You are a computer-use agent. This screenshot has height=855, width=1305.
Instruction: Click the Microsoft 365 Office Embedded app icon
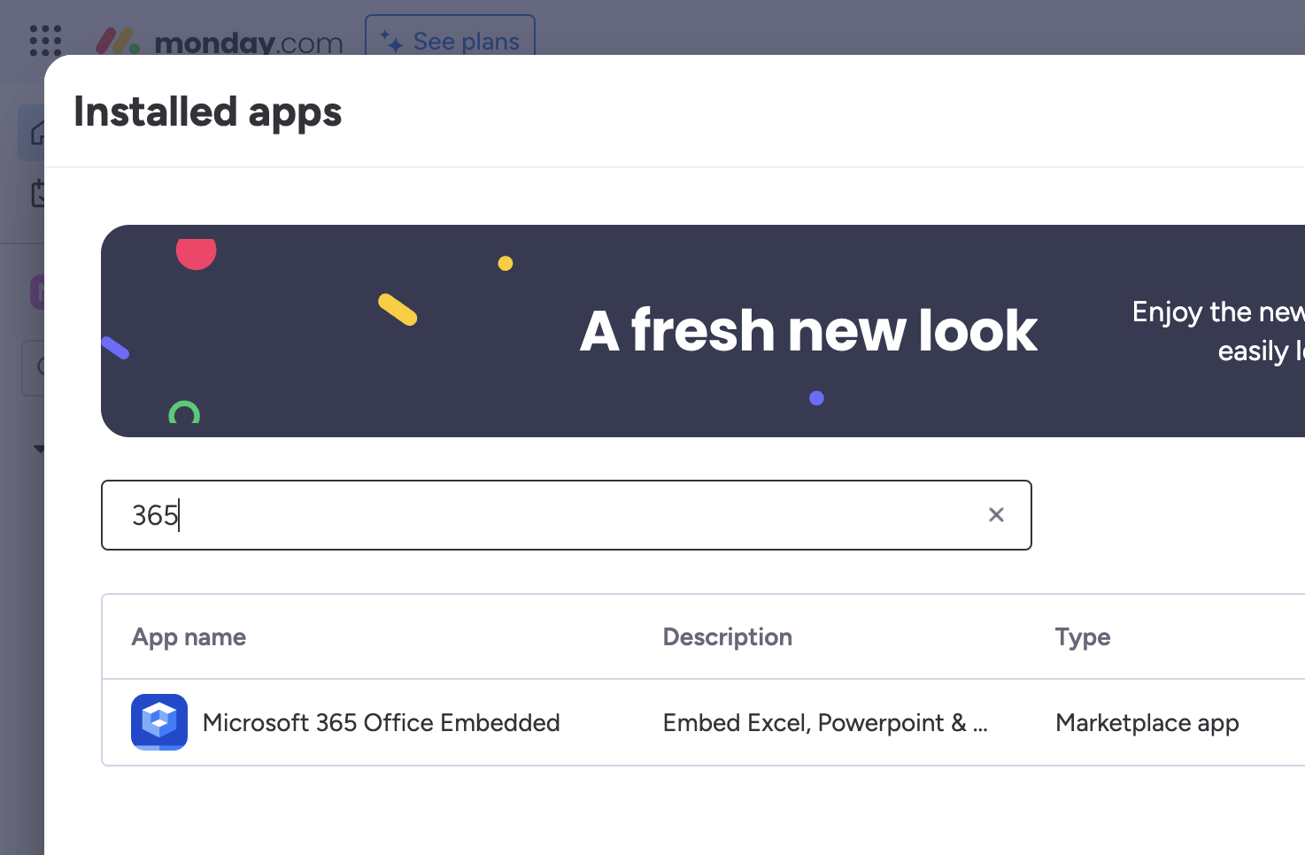[x=158, y=722]
